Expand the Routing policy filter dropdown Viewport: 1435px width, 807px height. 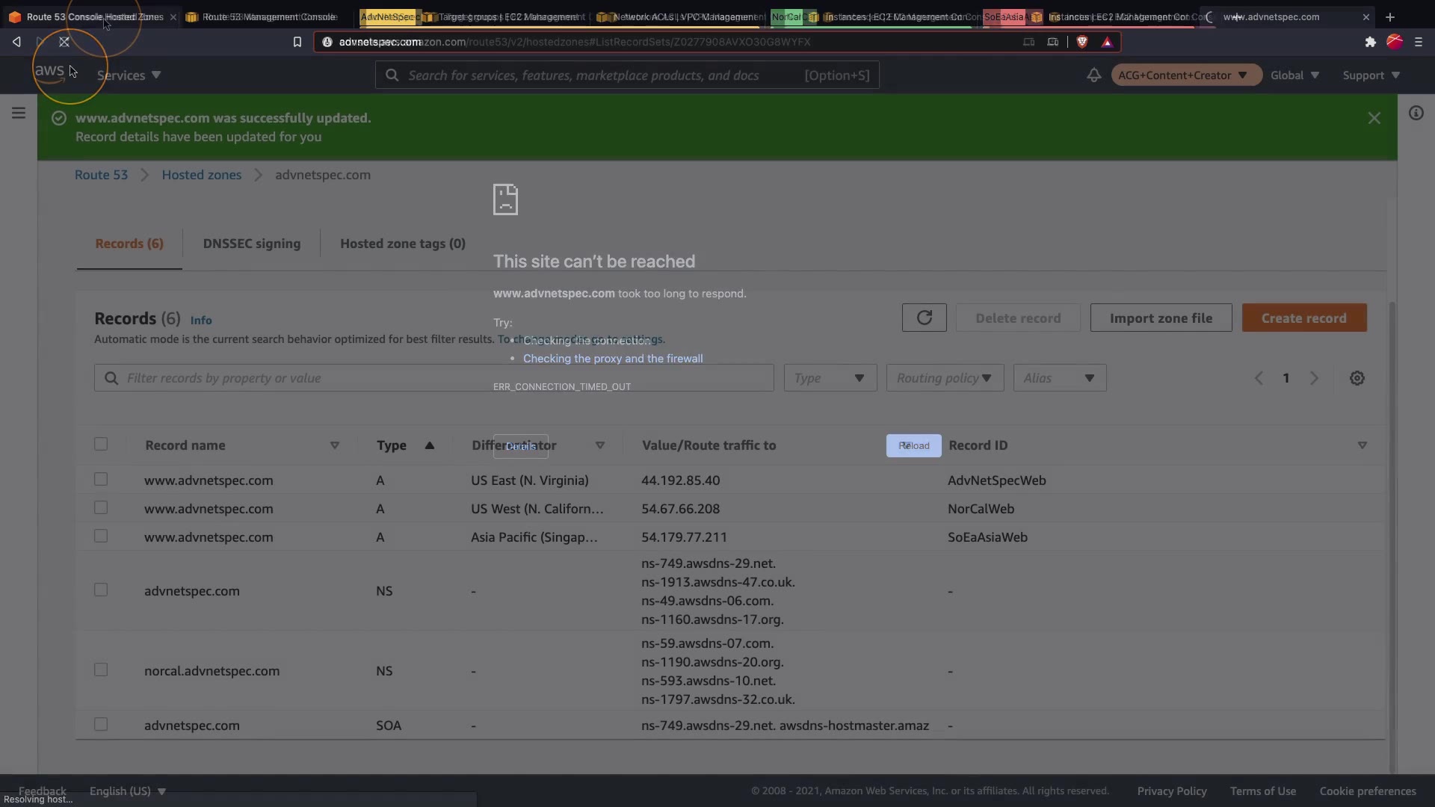pos(945,378)
